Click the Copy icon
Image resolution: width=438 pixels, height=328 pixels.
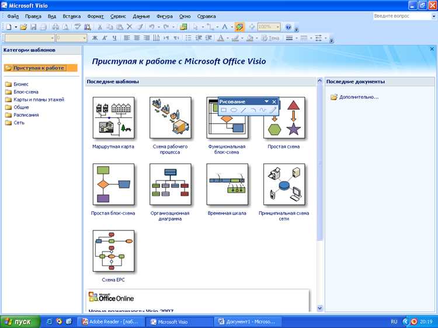tap(110, 27)
